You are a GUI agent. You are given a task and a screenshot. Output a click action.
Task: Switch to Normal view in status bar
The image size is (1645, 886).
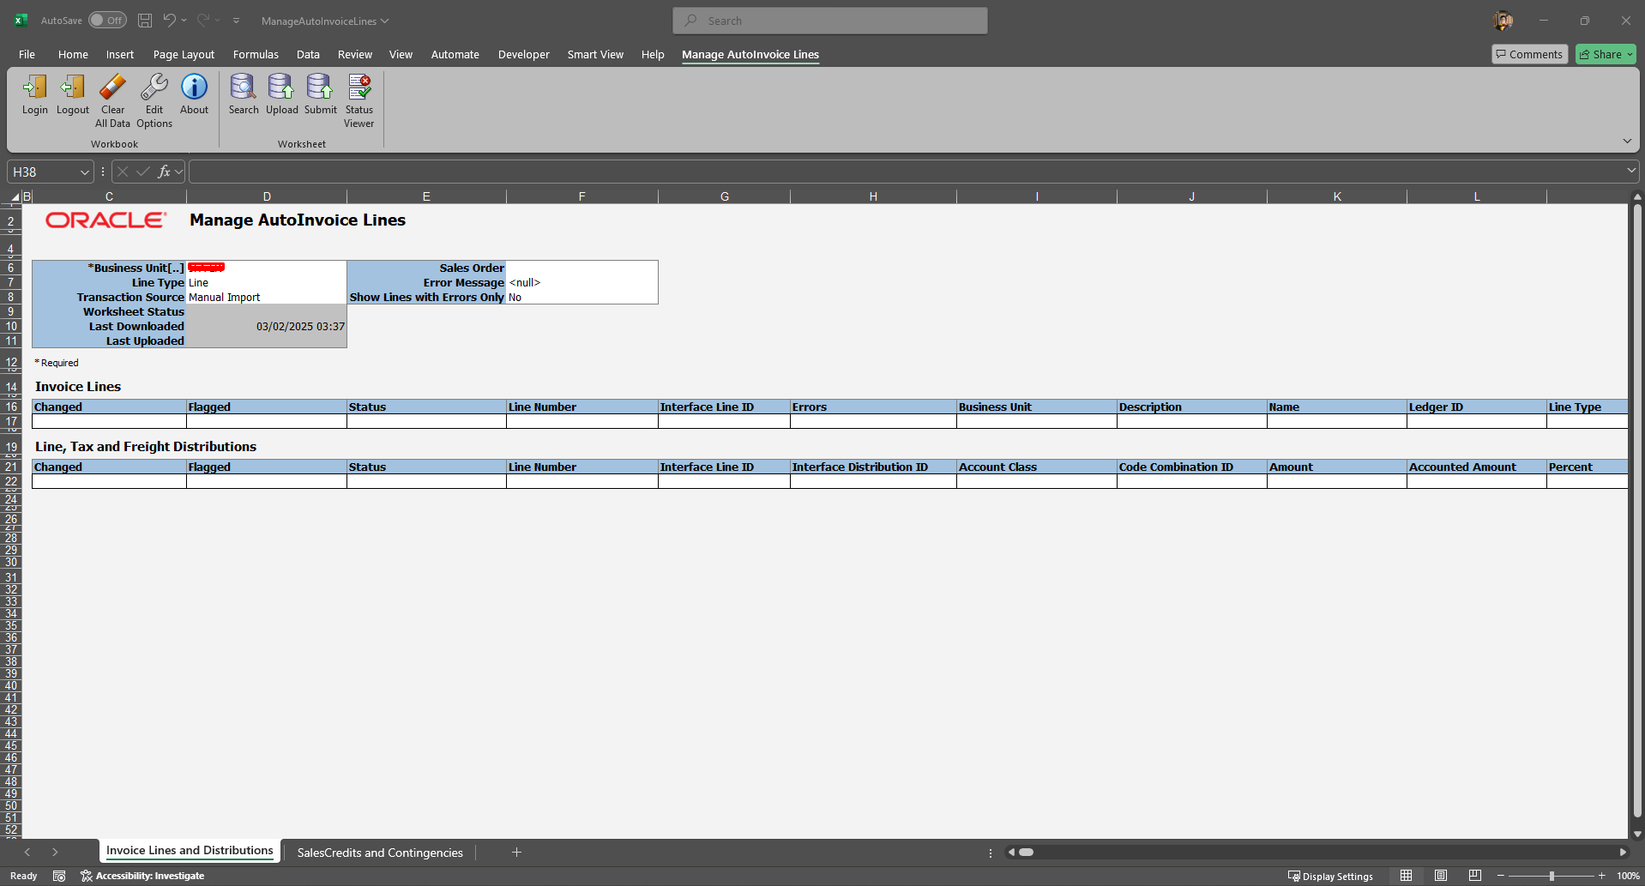(x=1406, y=876)
